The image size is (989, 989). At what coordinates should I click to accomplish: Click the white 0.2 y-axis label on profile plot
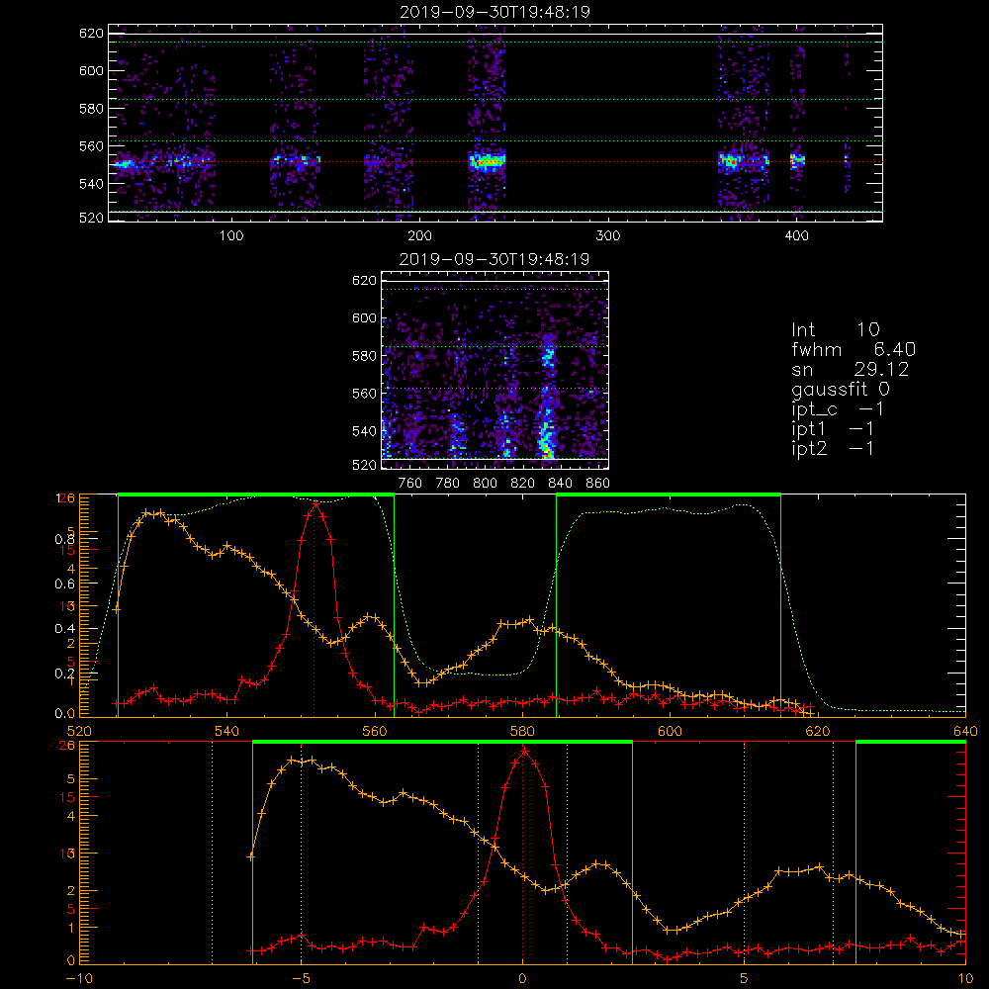tap(64, 674)
